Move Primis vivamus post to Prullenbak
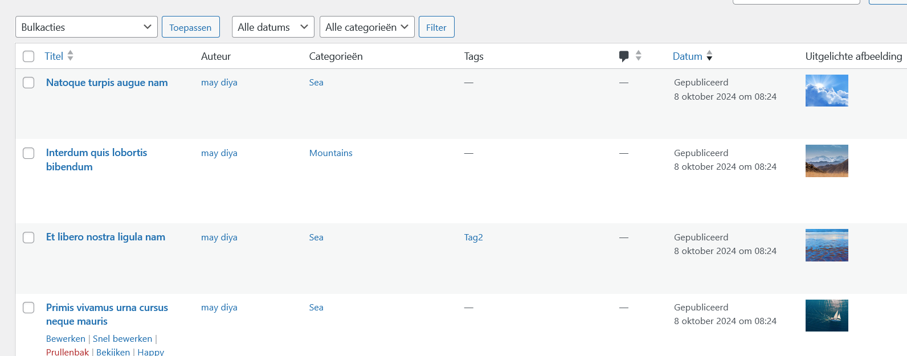 click(67, 352)
